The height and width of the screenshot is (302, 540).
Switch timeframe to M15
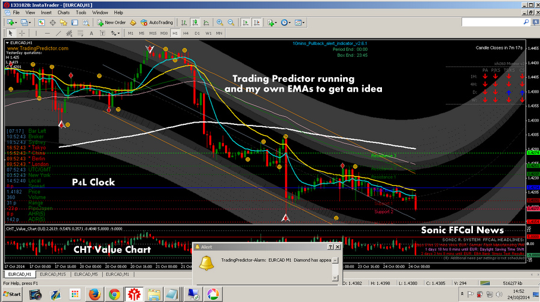coord(153,33)
